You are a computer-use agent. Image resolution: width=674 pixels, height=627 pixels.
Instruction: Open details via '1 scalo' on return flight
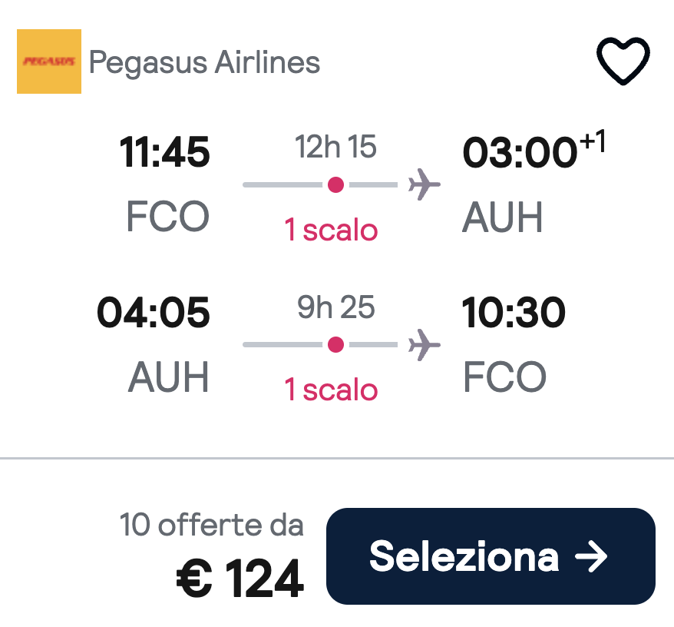pyautogui.click(x=330, y=390)
